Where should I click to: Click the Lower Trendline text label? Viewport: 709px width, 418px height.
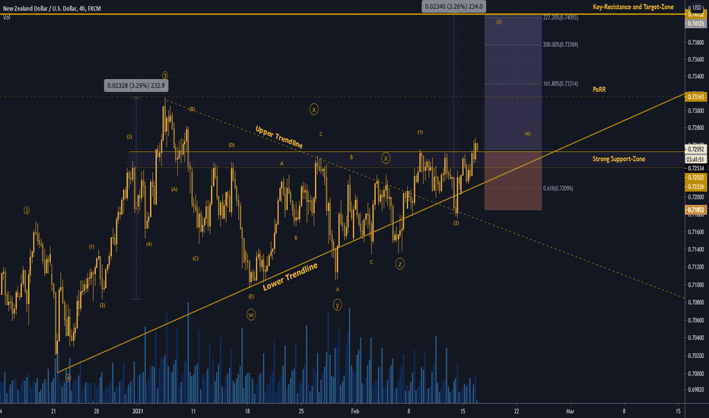coord(291,277)
